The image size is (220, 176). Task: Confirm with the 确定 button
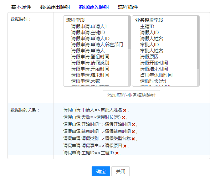pyautogui.click(x=101, y=171)
